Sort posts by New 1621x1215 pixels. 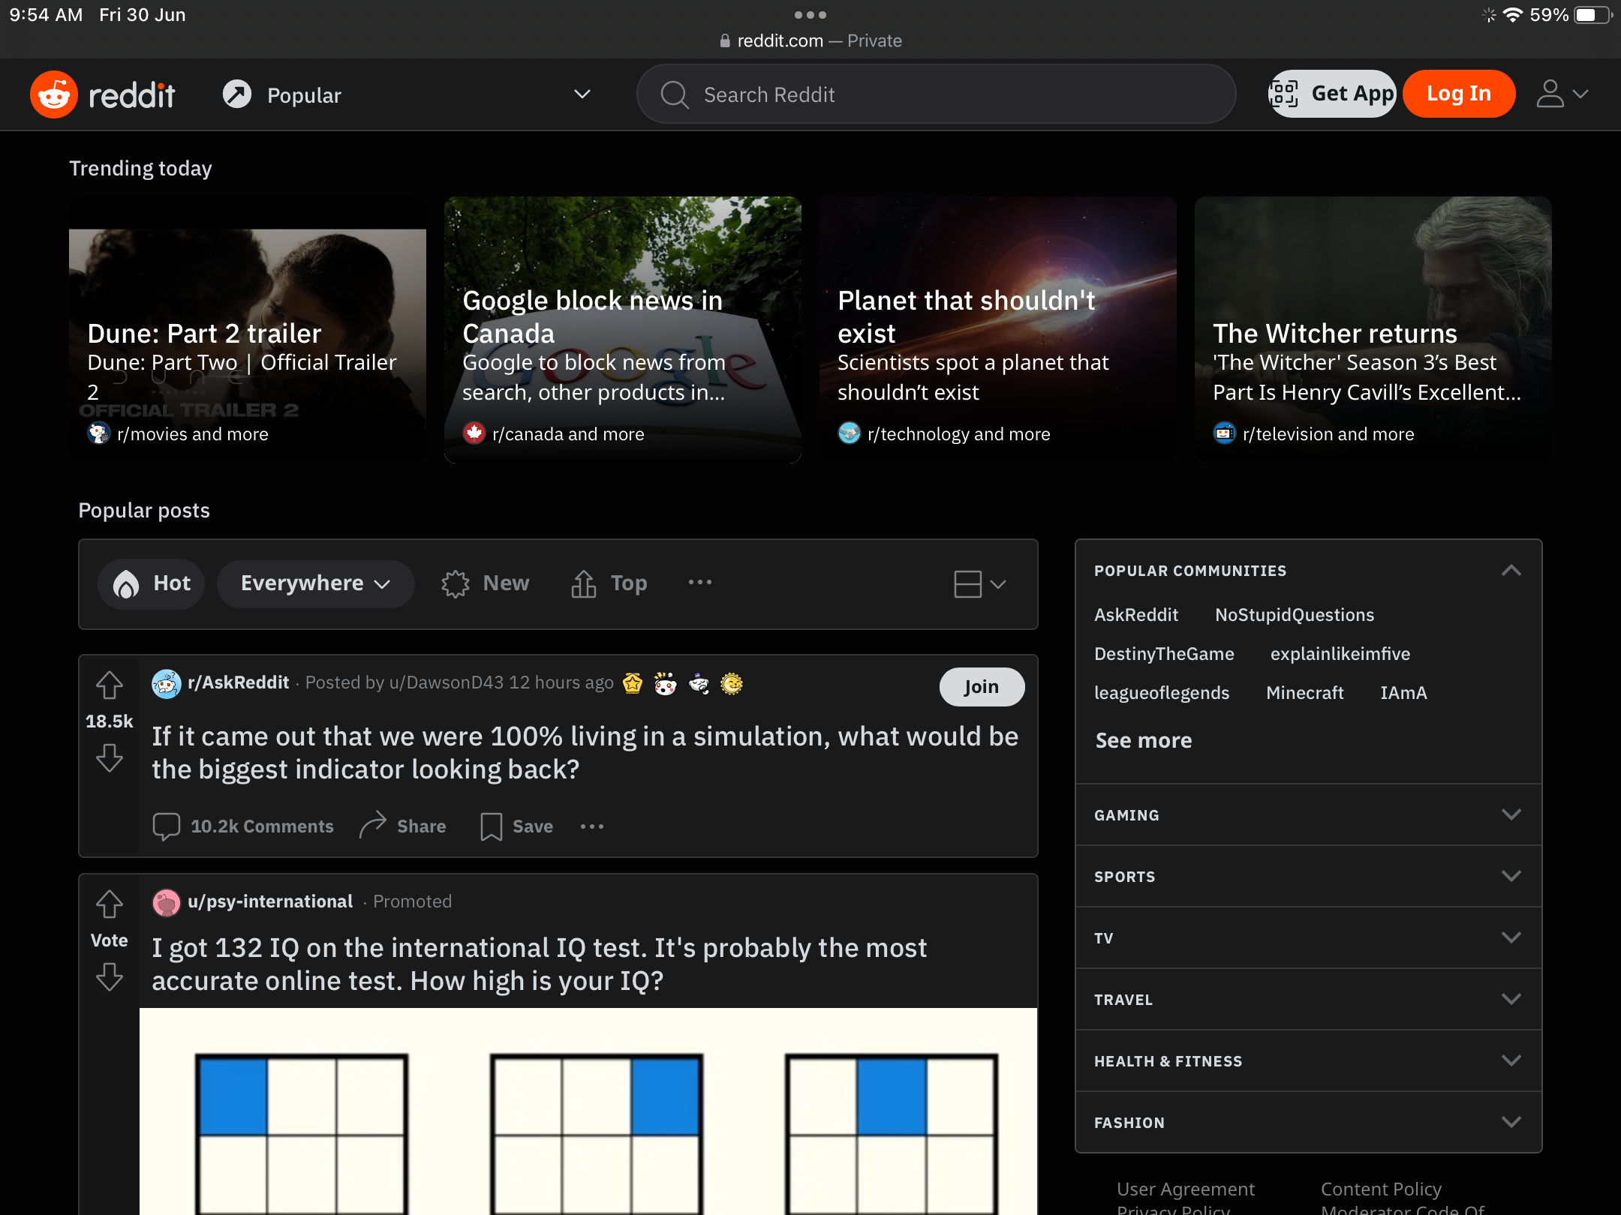486,583
